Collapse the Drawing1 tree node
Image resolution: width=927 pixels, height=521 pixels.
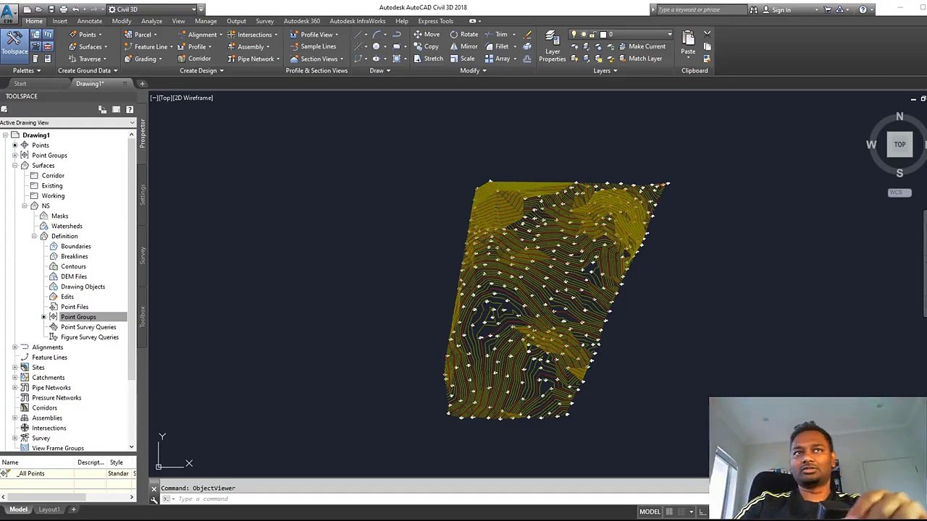pos(4,135)
